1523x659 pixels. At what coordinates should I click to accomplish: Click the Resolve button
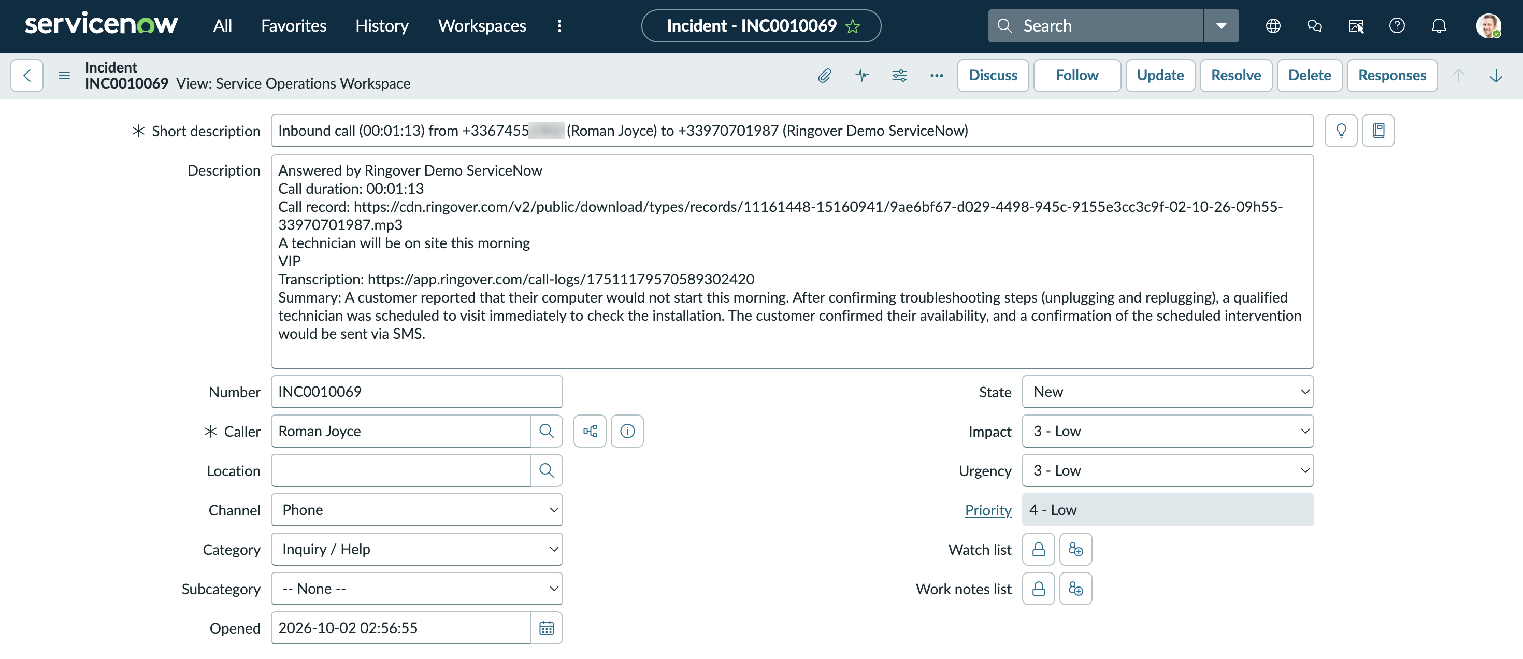coord(1235,76)
